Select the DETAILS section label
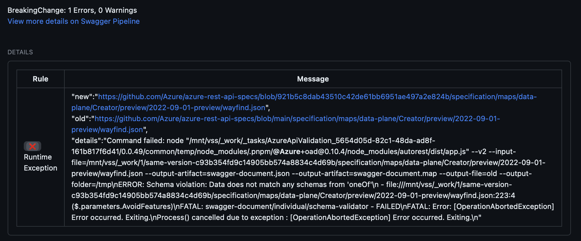The height and width of the screenshot is (241, 581). [20, 52]
